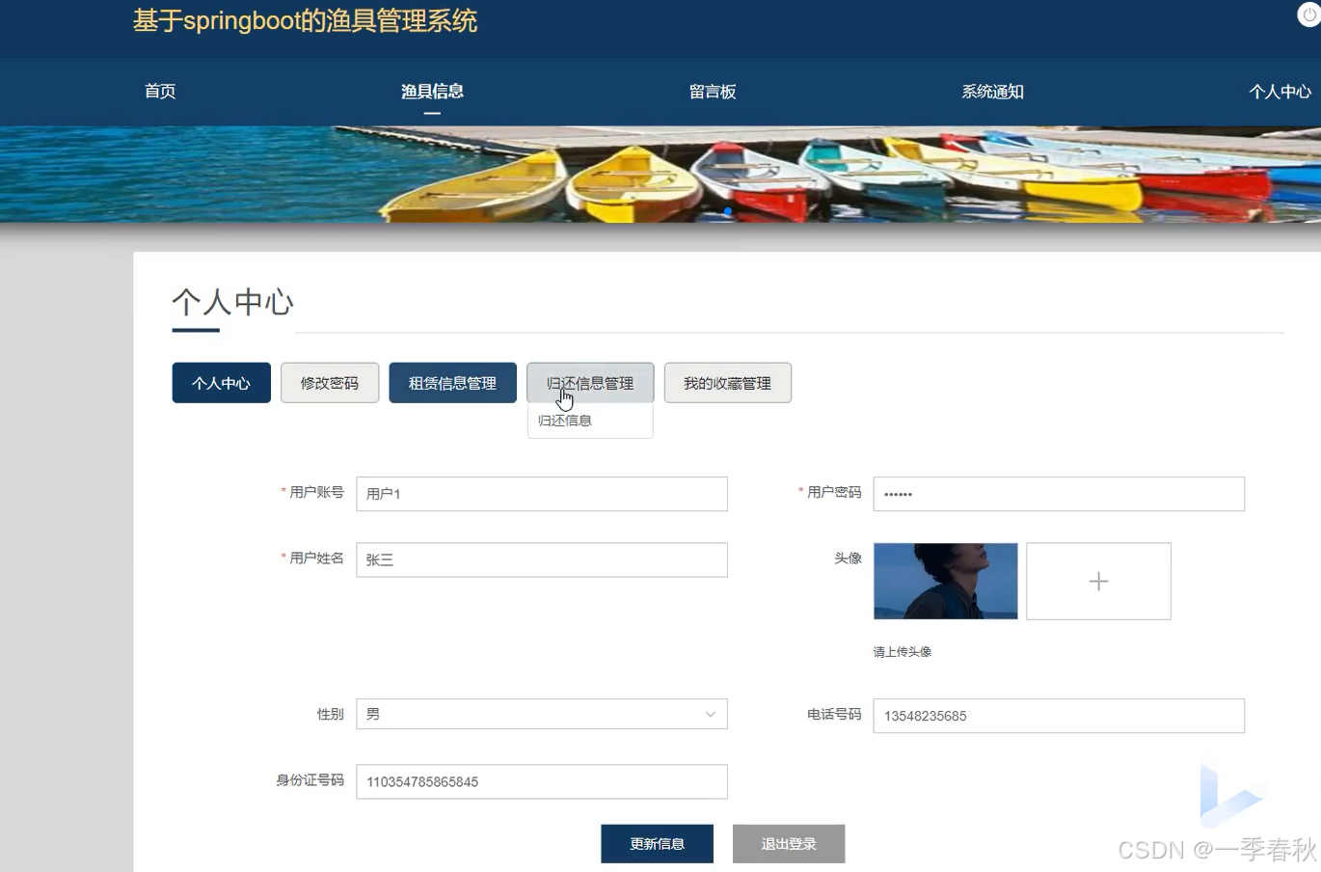Screen dimensions: 1321x872
Task: Click the blue carousel indicator dot
Action: tap(728, 211)
